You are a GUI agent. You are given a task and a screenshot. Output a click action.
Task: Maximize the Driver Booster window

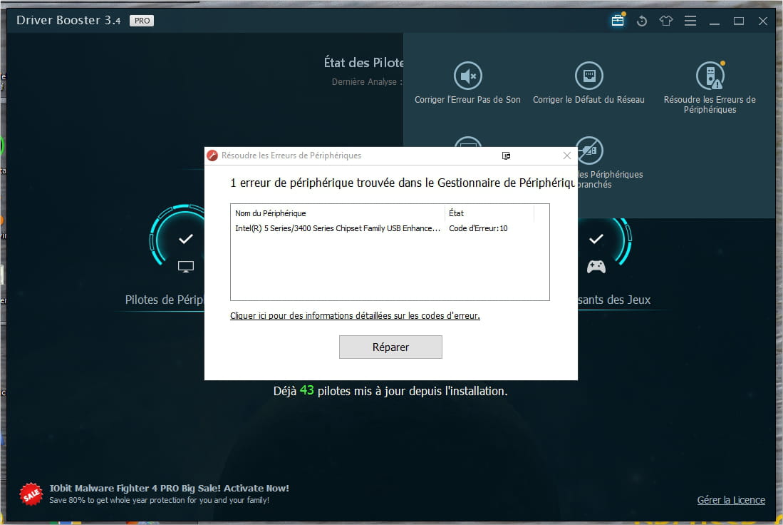click(739, 21)
